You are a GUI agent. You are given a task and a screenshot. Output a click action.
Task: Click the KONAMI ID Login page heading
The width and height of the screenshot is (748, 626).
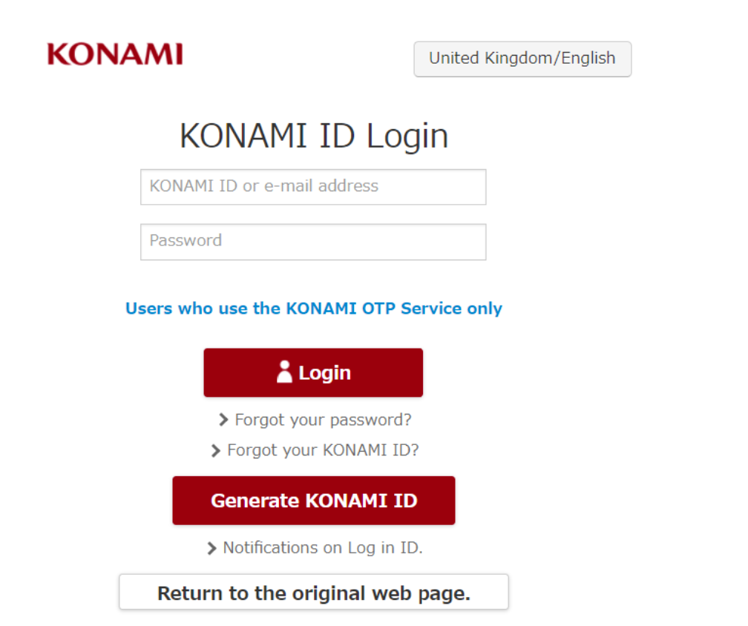[312, 134]
